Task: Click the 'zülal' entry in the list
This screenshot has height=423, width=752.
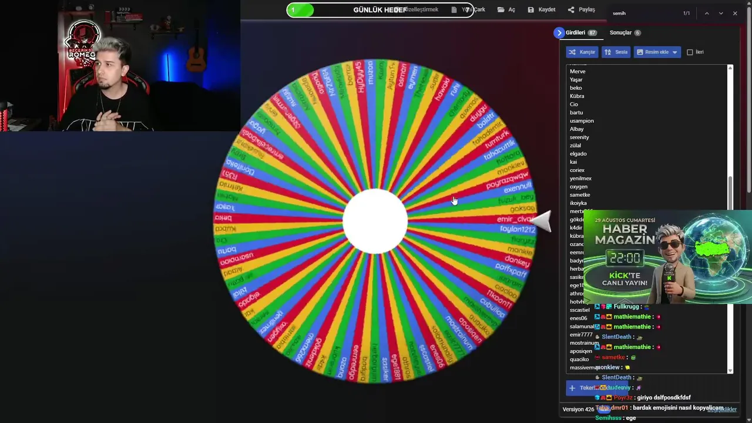Action: tap(575, 146)
